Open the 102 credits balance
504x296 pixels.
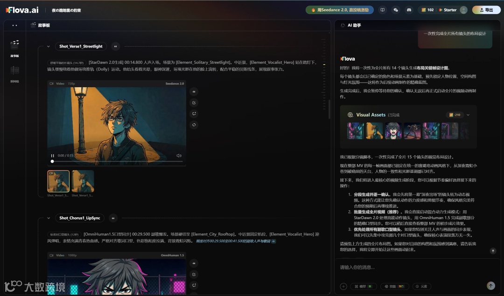[x=427, y=10]
